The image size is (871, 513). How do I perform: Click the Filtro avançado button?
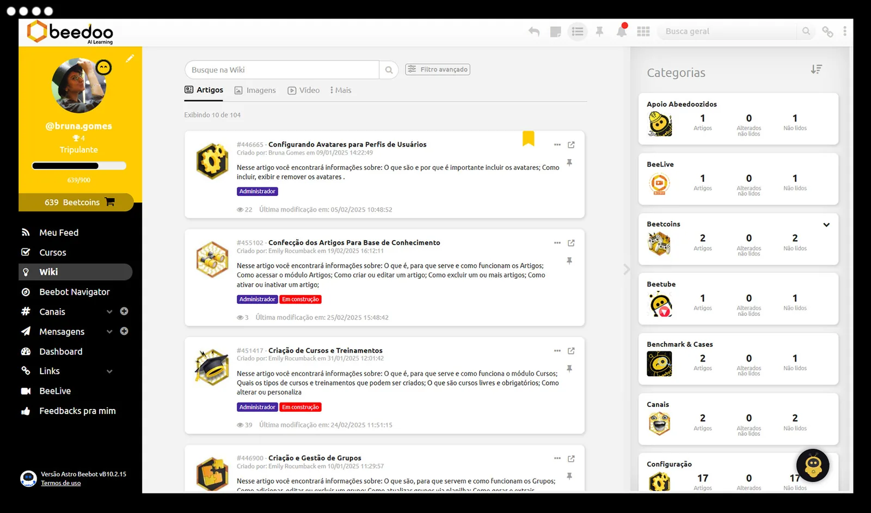coord(438,69)
